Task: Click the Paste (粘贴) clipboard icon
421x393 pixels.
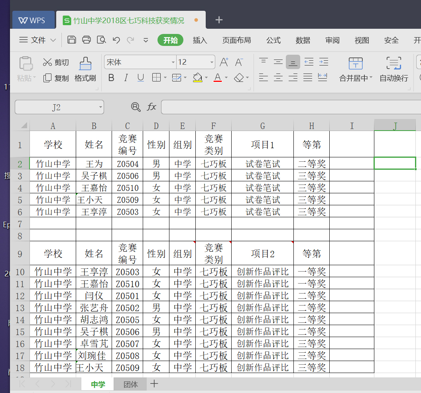Action: pyautogui.click(x=26, y=64)
